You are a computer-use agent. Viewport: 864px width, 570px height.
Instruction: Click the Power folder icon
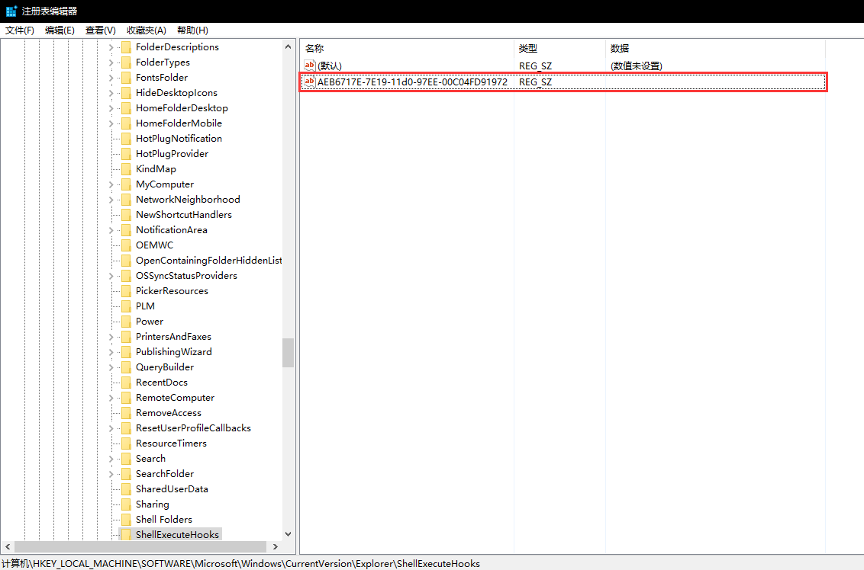click(x=126, y=322)
